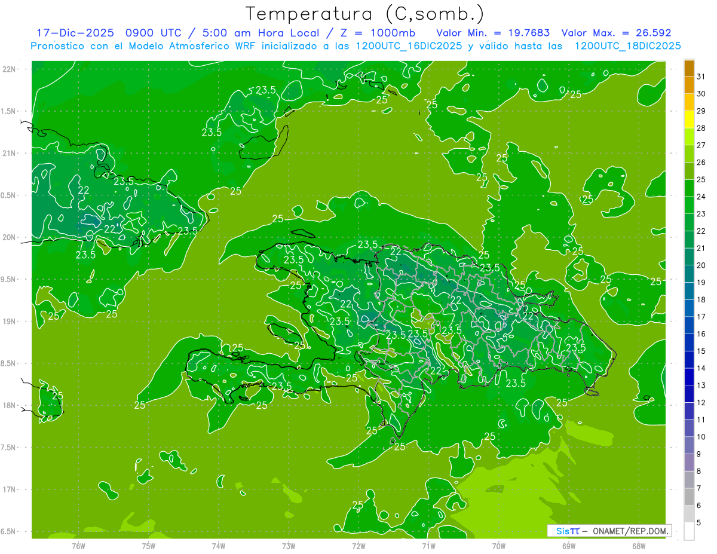Click "Valor Min. = 19.7683" value
Image resolution: width=717 pixels, height=554 pixels.
click(x=493, y=33)
